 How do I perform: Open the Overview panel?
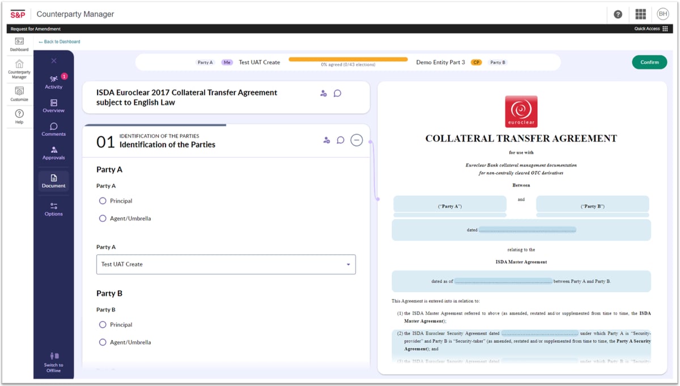[x=54, y=106]
